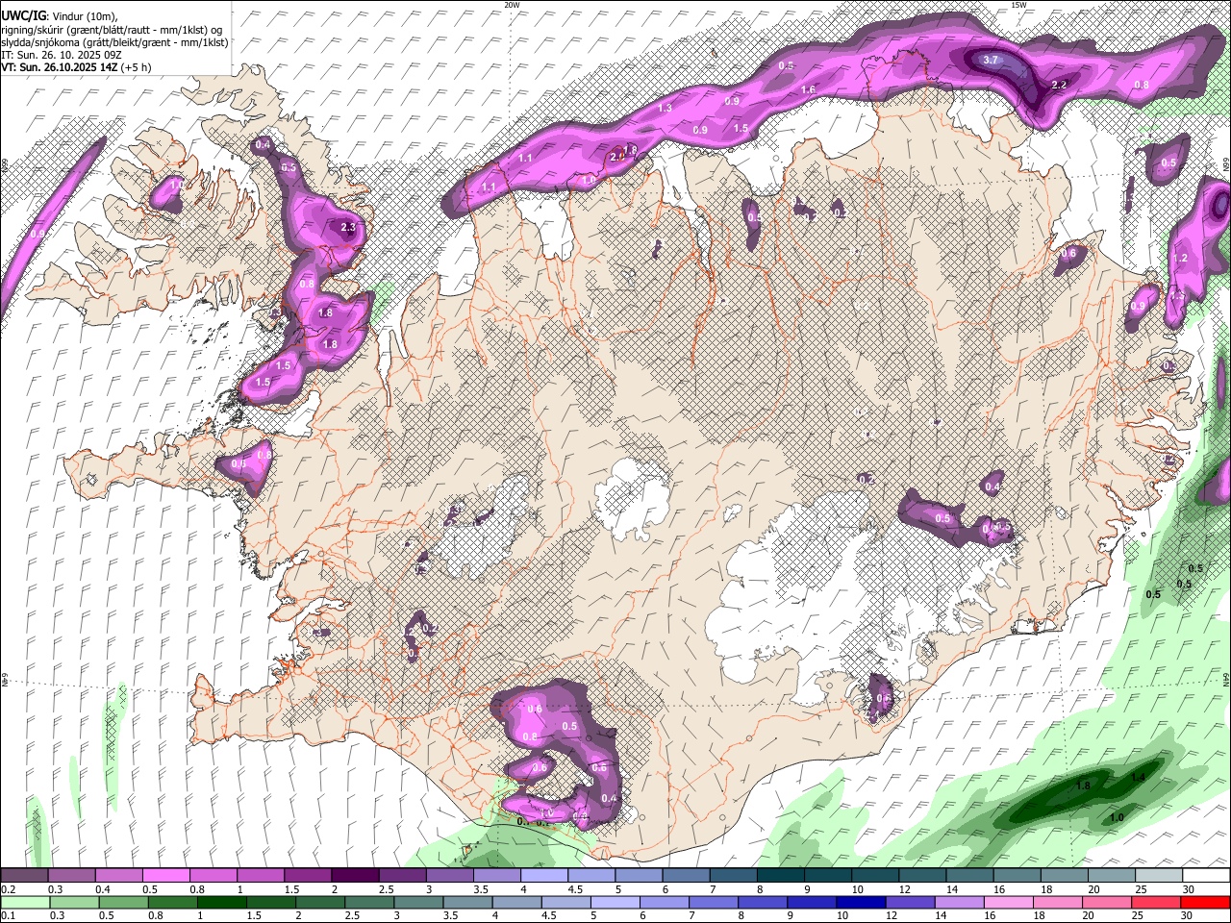Click the bright red 30 swatch in lower legend
This screenshot has width=1231, height=923.
(x=1205, y=902)
